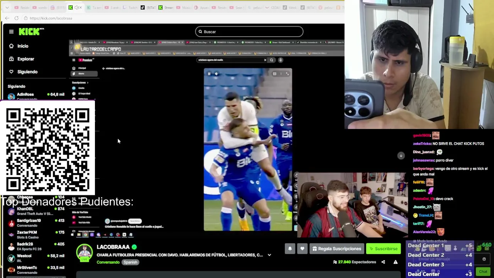
Task: Click Regala Suscripciones button
Action: click(337, 249)
